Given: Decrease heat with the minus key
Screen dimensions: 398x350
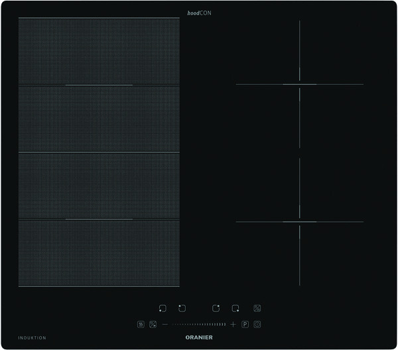Looking at the screenshot, I should coord(165,325).
